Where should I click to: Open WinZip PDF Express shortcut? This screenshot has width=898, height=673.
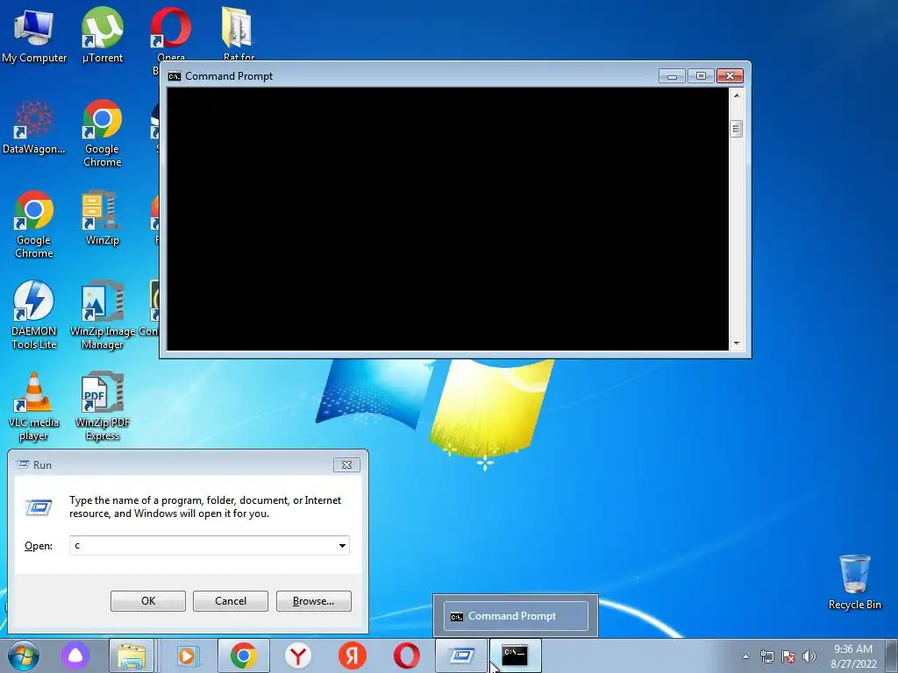pos(102,407)
